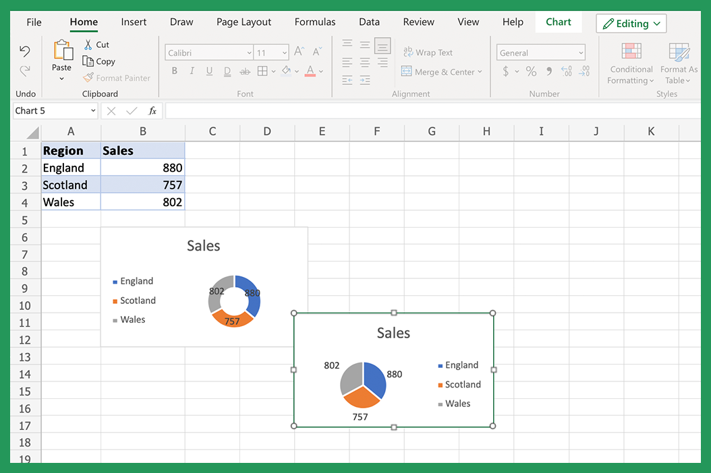The width and height of the screenshot is (711, 473).
Task: Click the Undo button
Action: tap(25, 51)
